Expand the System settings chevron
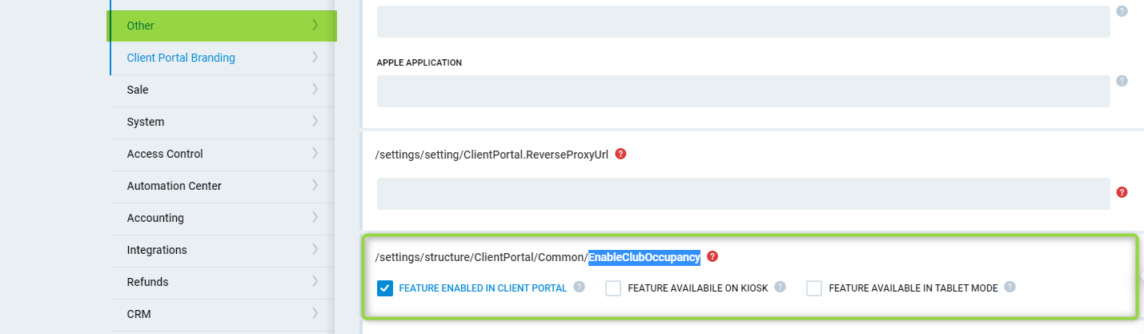1144x334 pixels. pyautogui.click(x=315, y=122)
